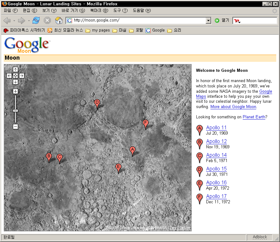
Task: Follow the Planet Earth link
Action: pyautogui.click(x=254, y=117)
